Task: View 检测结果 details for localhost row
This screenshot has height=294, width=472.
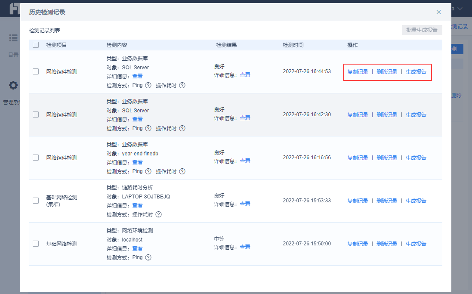Action: [x=245, y=247]
